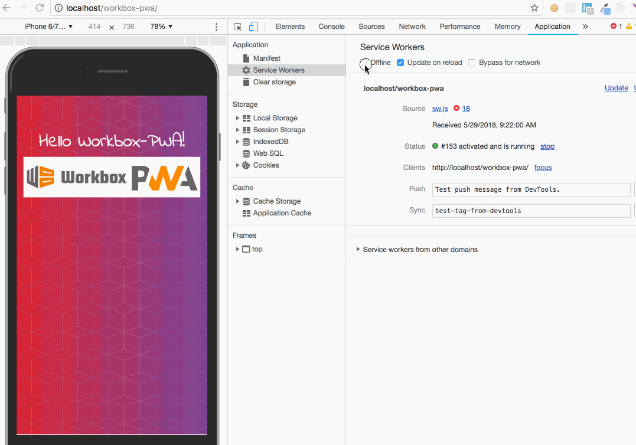Reload the page with the refresh icon
Image resolution: width=636 pixels, height=445 pixels.
[x=40, y=8]
